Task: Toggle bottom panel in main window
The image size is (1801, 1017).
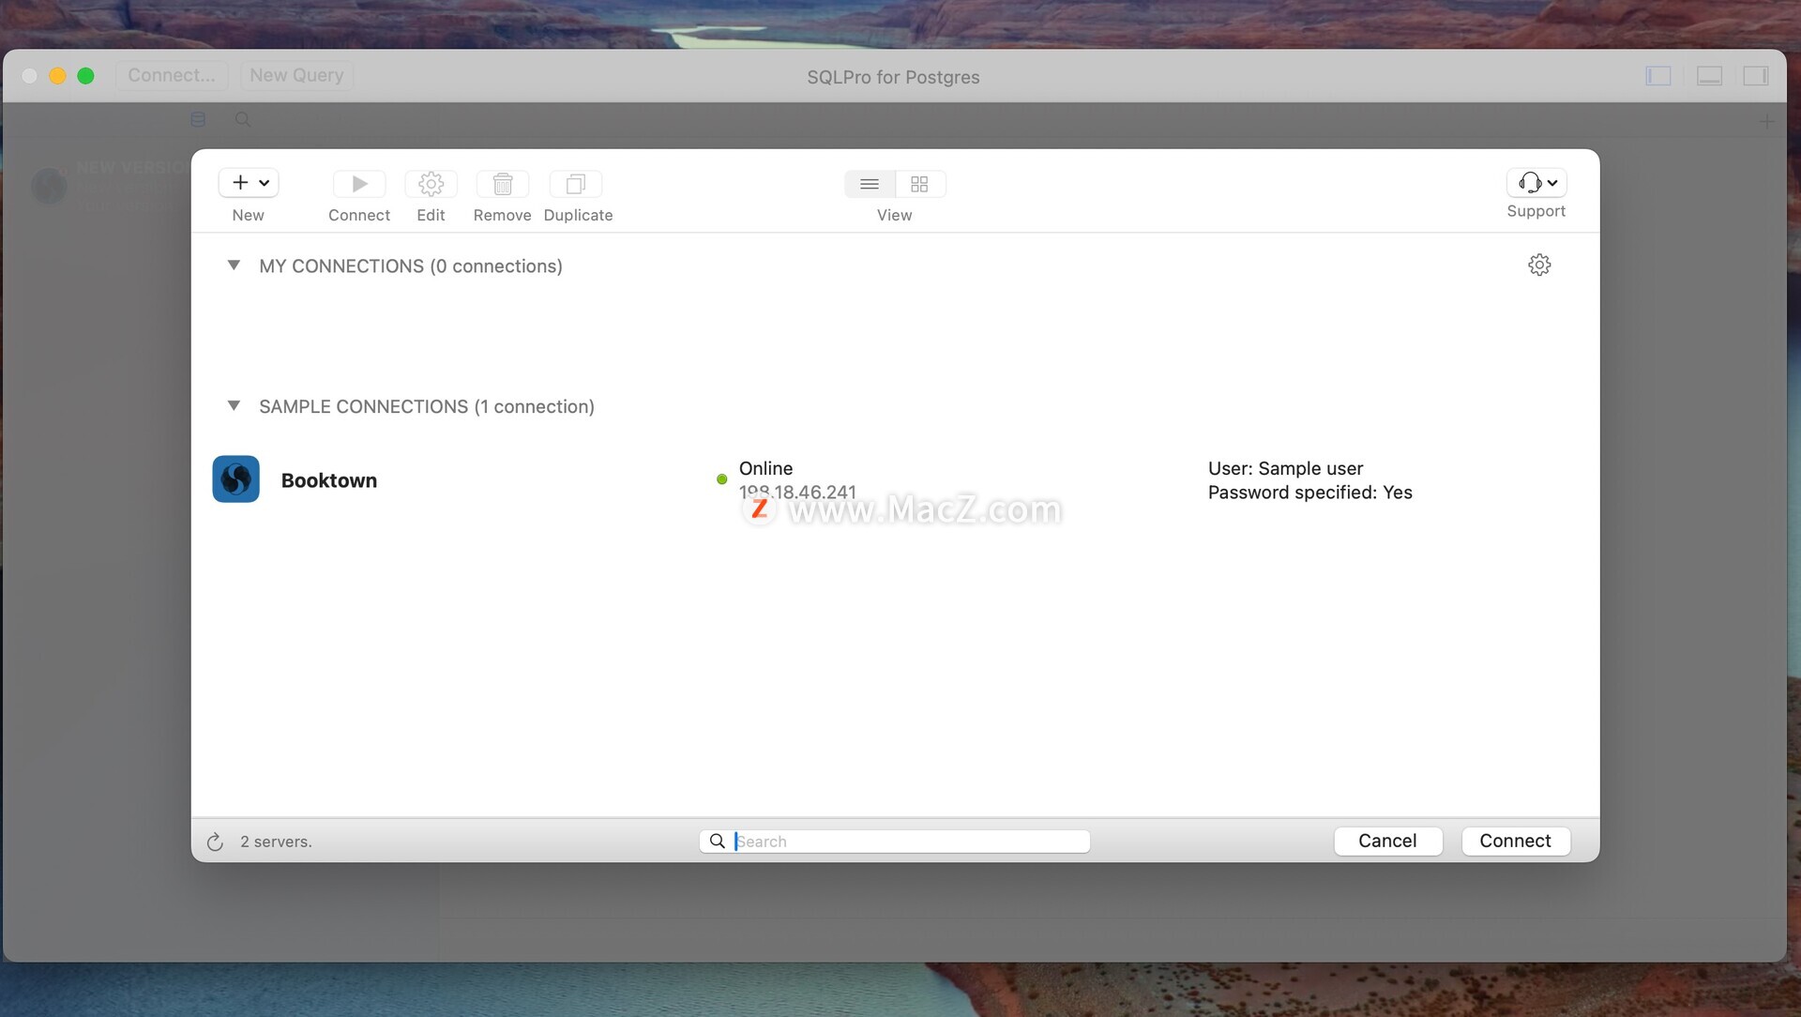Action: point(1709,76)
